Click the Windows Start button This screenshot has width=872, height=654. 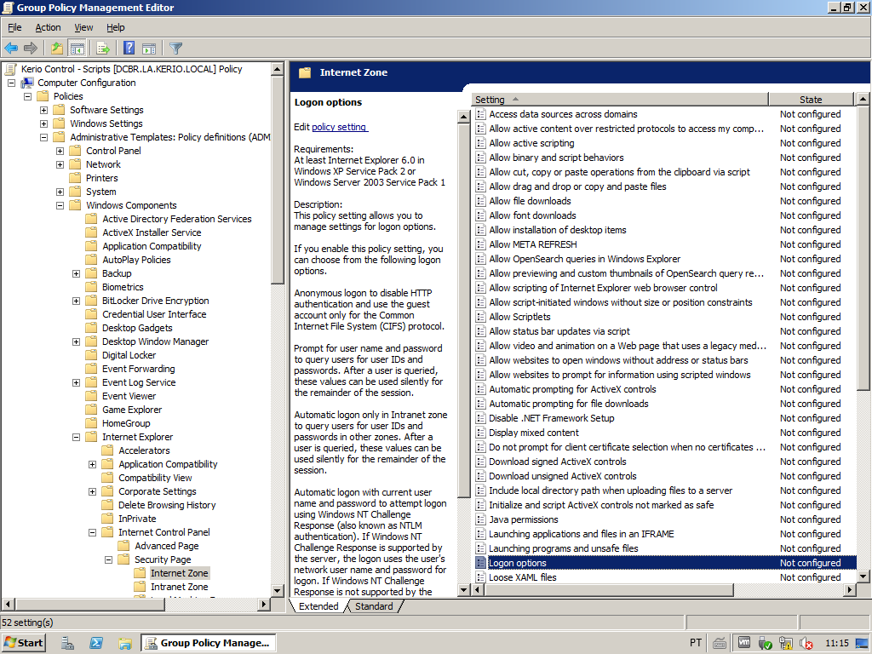(23, 642)
